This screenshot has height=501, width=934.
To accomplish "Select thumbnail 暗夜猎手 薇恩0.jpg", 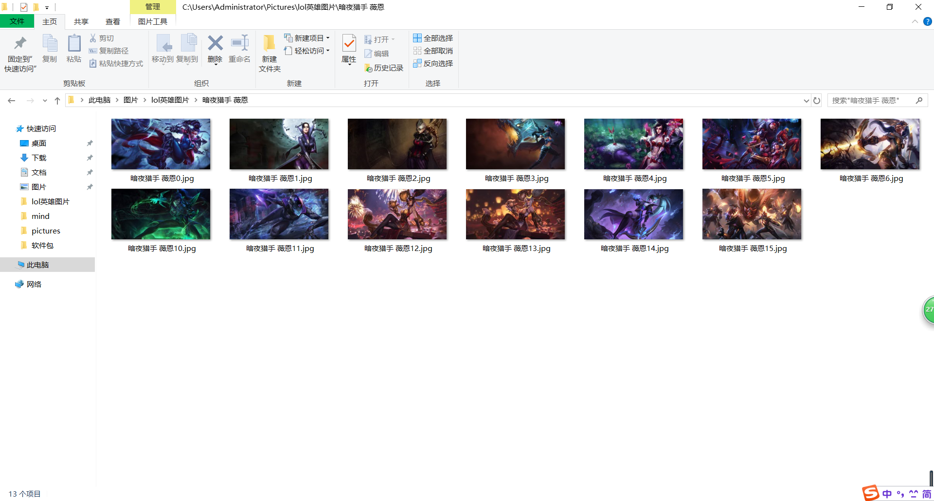I will click(x=161, y=144).
